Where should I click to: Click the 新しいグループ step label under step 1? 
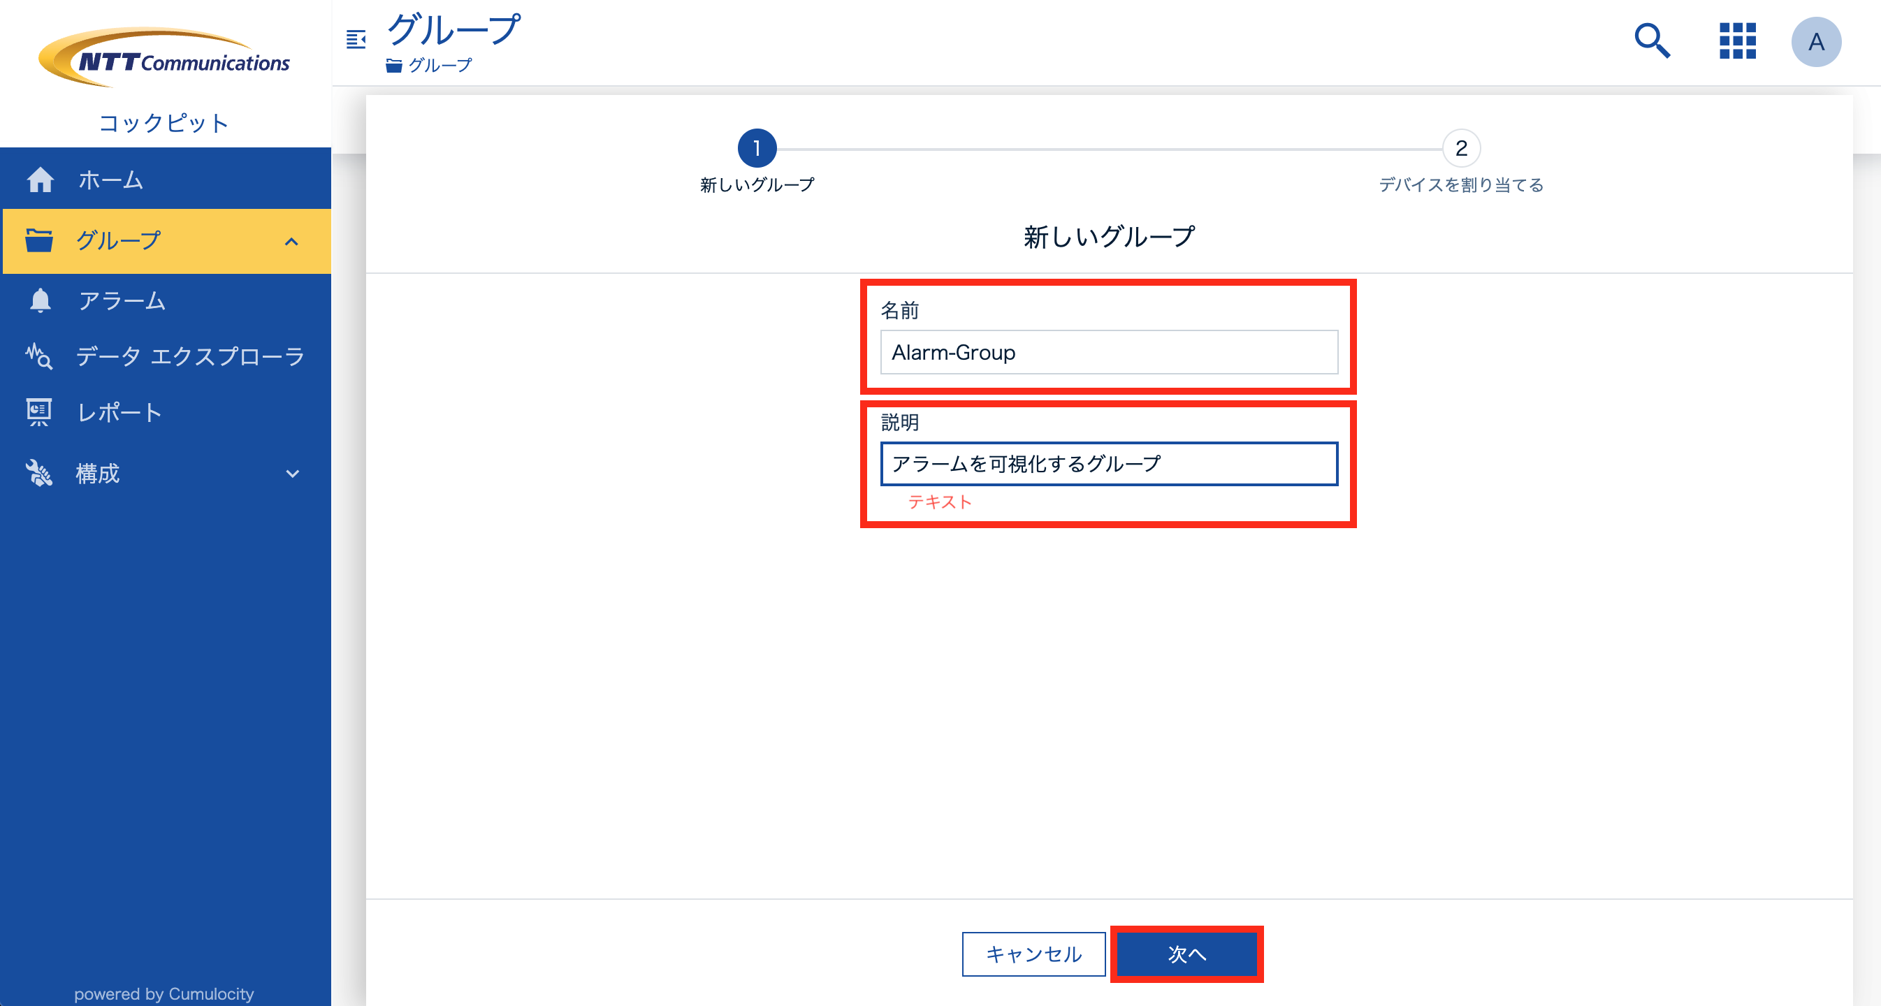(757, 184)
